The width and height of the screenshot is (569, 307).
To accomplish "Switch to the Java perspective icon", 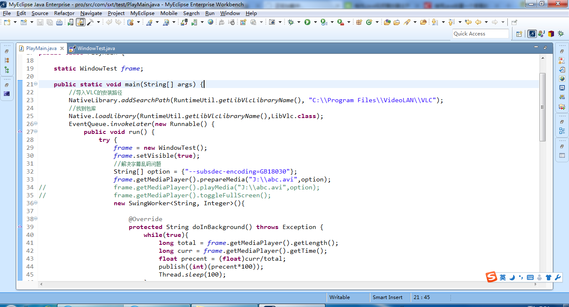I will 542,34.
